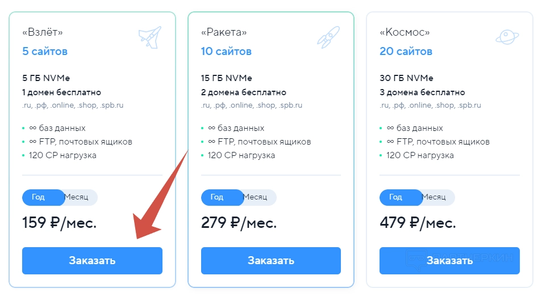Select «Год» billing on the «Космос» plan
The image size is (542, 301).
(x=395, y=197)
